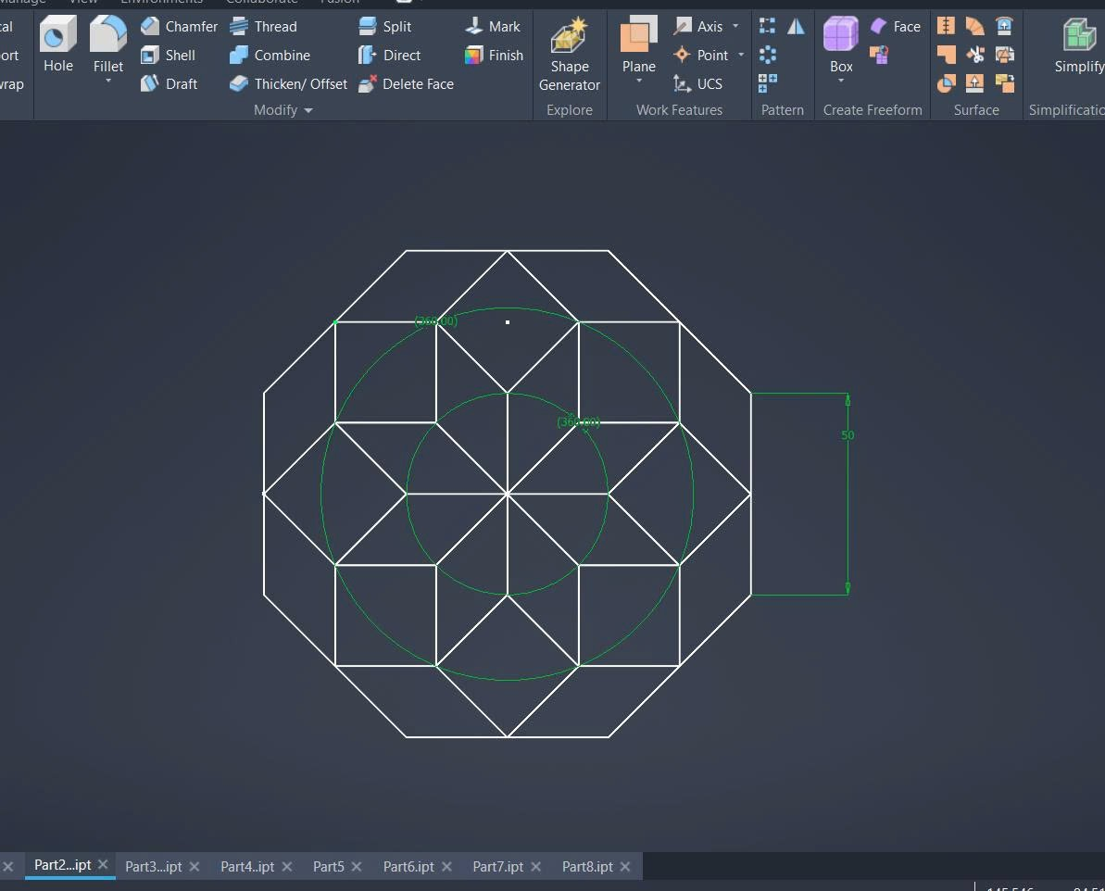Image resolution: width=1105 pixels, height=891 pixels.
Task: Click the 50 dimension value in sketch
Action: 848,434
